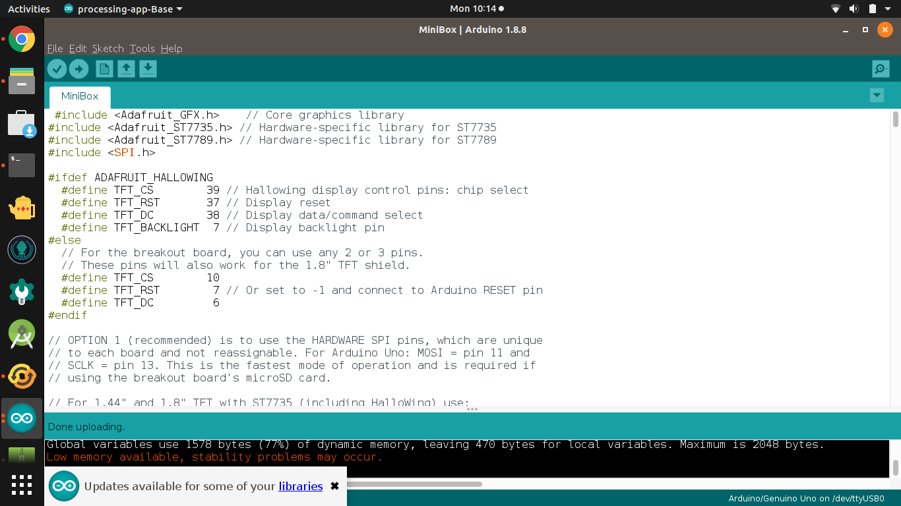Image resolution: width=901 pixels, height=506 pixels.
Task: Launch GitKraken from the dock
Action: [22, 250]
